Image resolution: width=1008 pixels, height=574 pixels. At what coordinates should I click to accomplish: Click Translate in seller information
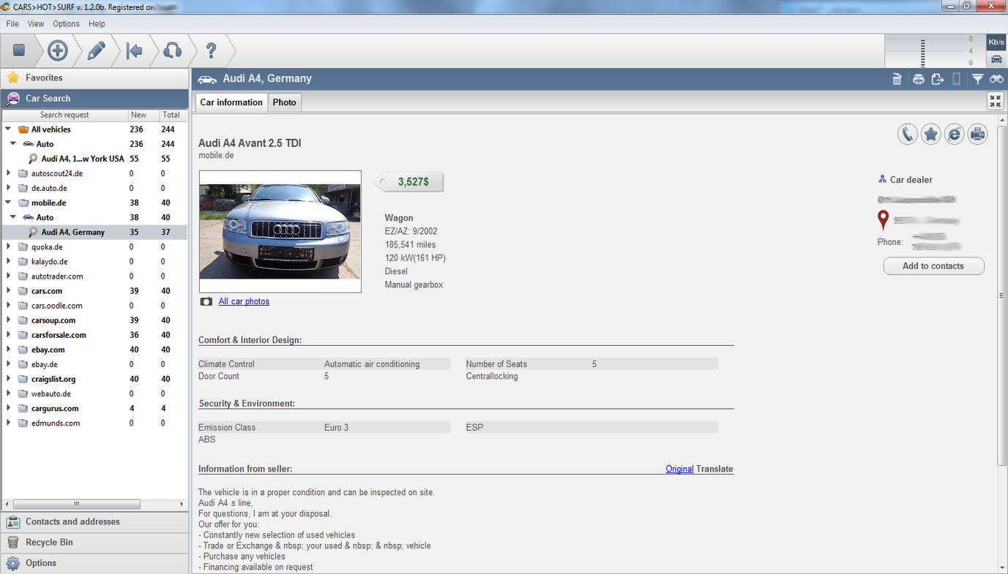pyautogui.click(x=714, y=469)
